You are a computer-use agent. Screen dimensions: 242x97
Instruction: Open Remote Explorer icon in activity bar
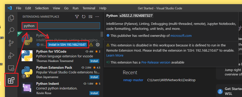(x=11, y=68)
